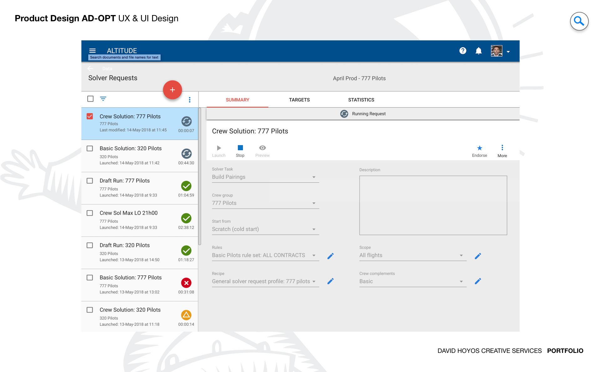Click green success icon of Draft Run: 320 Pilots
The height and width of the screenshot is (372, 601).
click(x=186, y=250)
